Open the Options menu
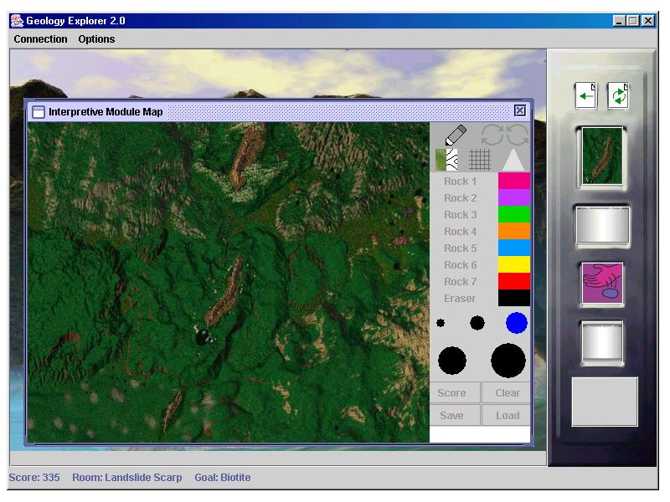The height and width of the screenshot is (502, 670). click(x=96, y=39)
